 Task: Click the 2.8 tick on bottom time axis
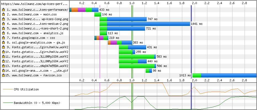[245, 80]
